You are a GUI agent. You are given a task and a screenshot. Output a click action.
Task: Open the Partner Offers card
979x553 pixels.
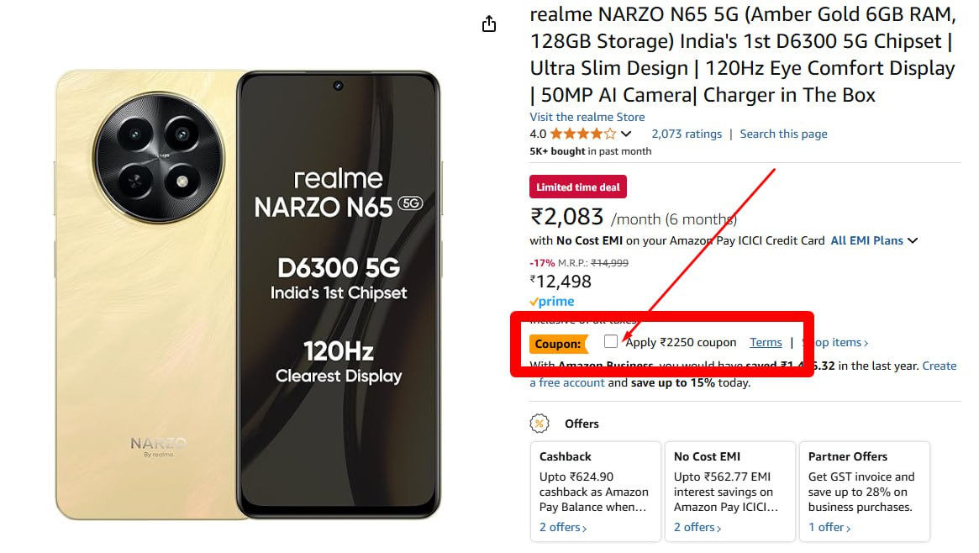[864, 491]
